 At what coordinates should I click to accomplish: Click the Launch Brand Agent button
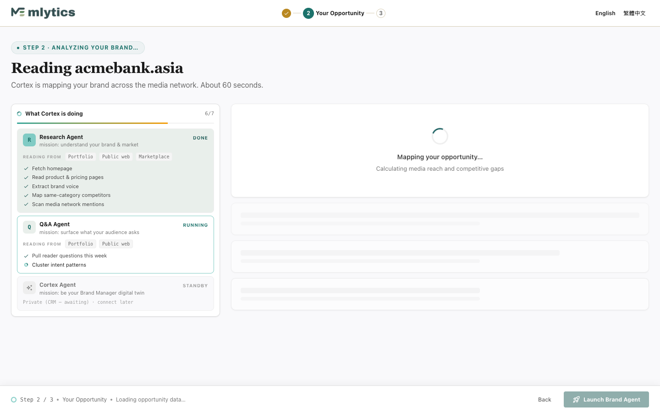[606, 399]
